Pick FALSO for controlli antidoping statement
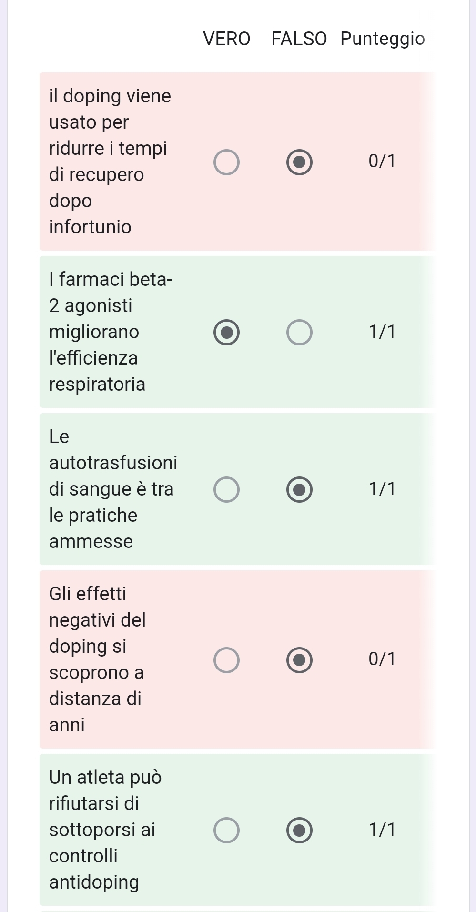476x912 pixels. [299, 831]
